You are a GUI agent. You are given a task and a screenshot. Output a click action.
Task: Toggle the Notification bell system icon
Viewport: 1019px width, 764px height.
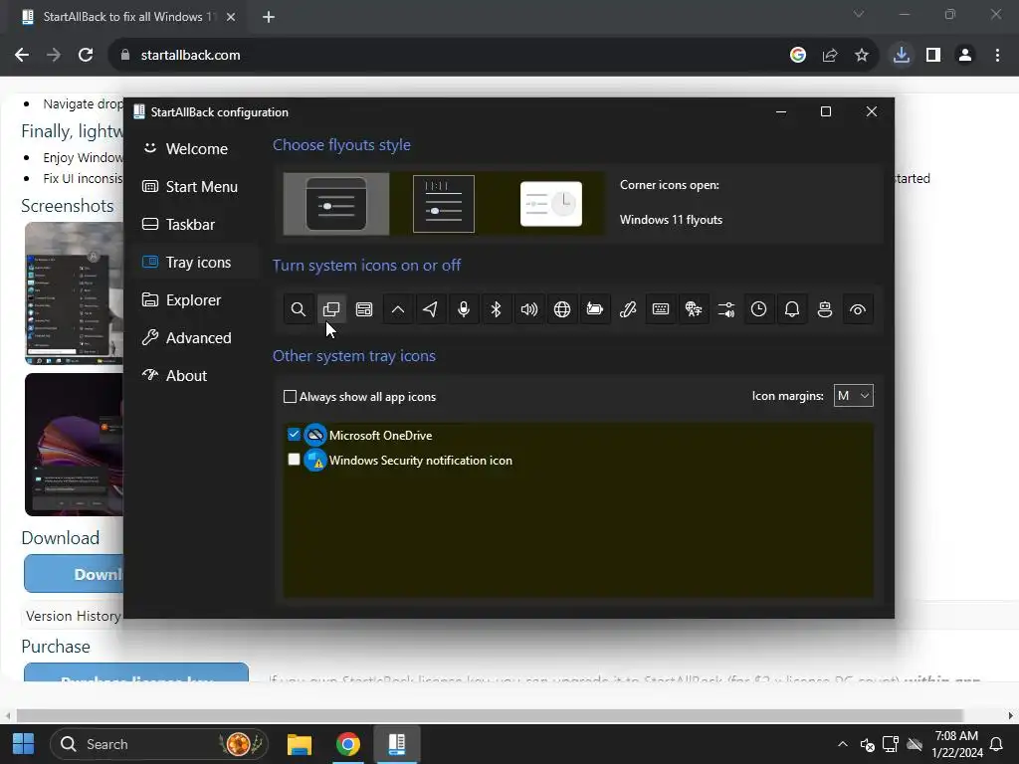tap(792, 309)
